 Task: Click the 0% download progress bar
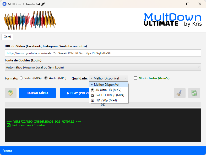point(103,105)
